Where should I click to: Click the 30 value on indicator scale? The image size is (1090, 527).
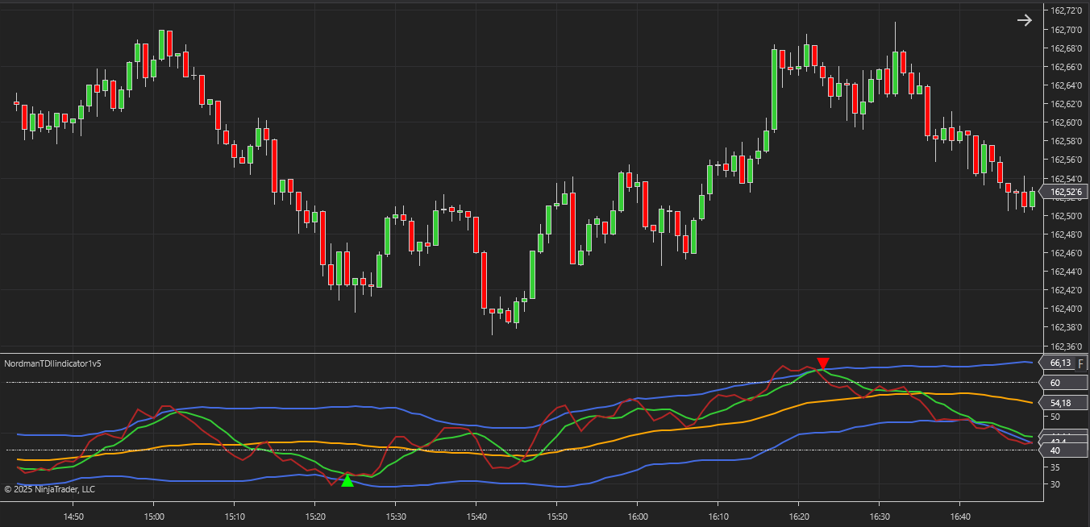coord(1055,484)
